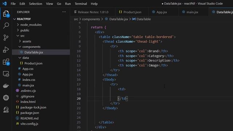
Task: Click the DataTable symbol breadcrumb
Action: pos(143,19)
